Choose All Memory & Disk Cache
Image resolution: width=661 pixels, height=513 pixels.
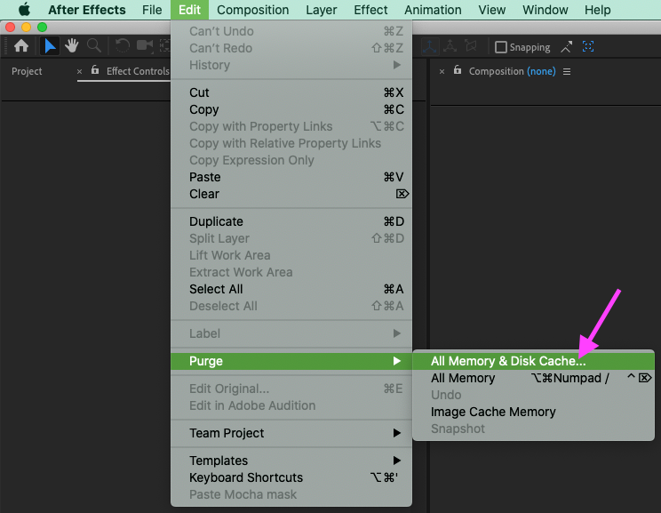[x=508, y=361]
